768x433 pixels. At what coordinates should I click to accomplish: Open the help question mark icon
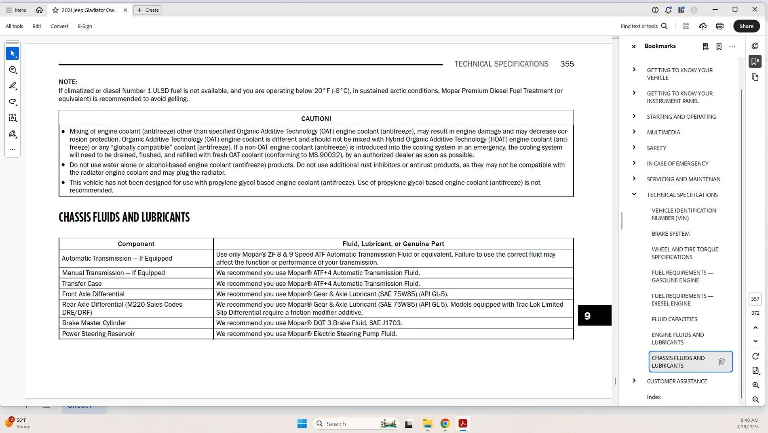(x=655, y=10)
